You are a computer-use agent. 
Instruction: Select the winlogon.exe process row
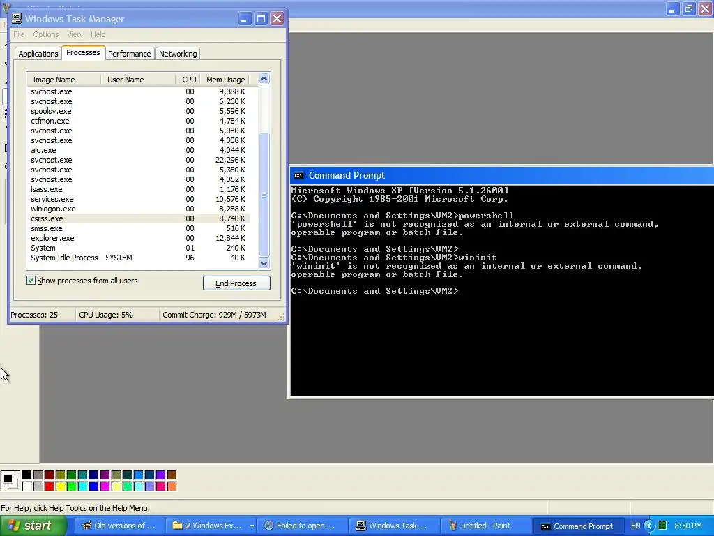tap(139, 209)
